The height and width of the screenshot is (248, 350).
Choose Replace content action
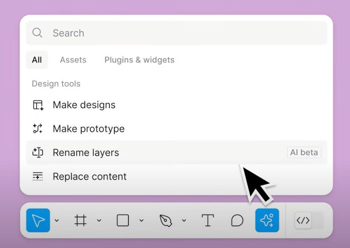coord(177,177)
